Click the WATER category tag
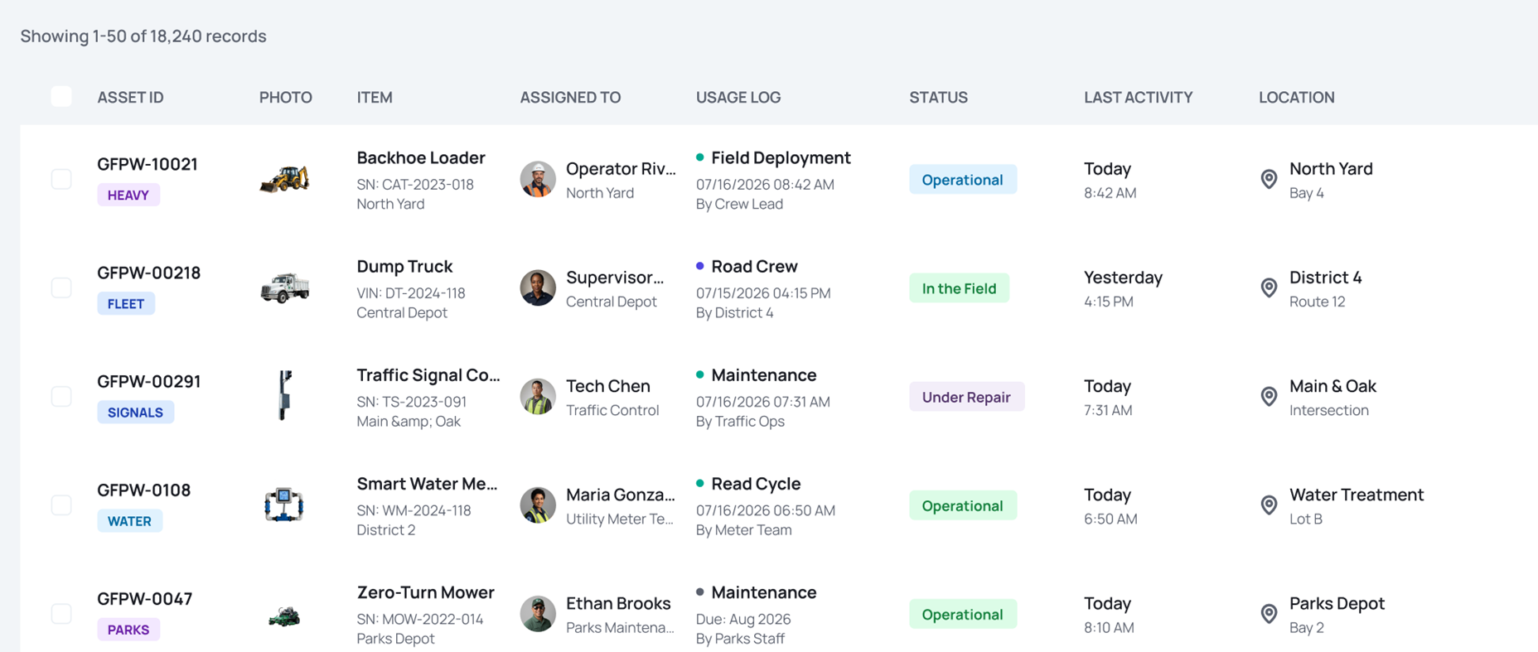This screenshot has width=1538, height=652. pyautogui.click(x=129, y=520)
